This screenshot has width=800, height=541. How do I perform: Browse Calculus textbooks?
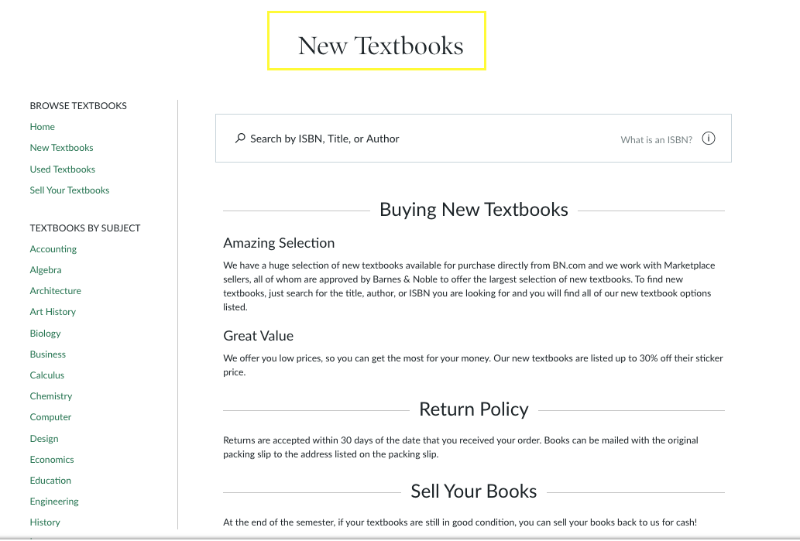46,375
